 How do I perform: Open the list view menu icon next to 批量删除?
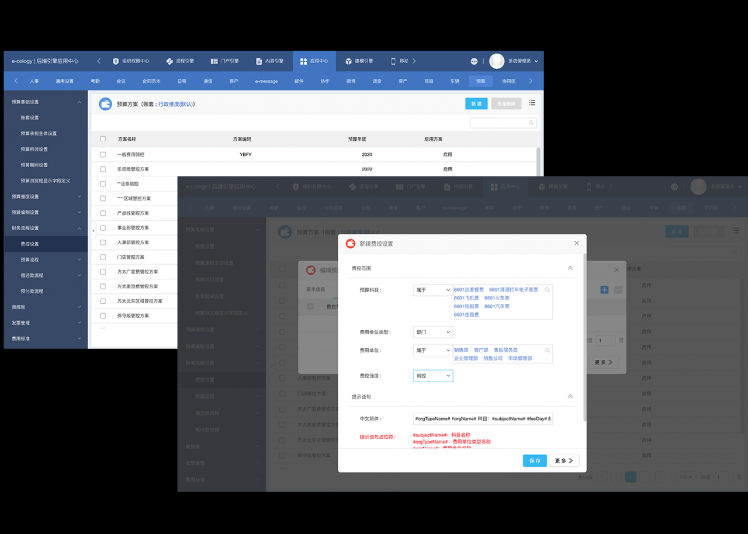[532, 103]
